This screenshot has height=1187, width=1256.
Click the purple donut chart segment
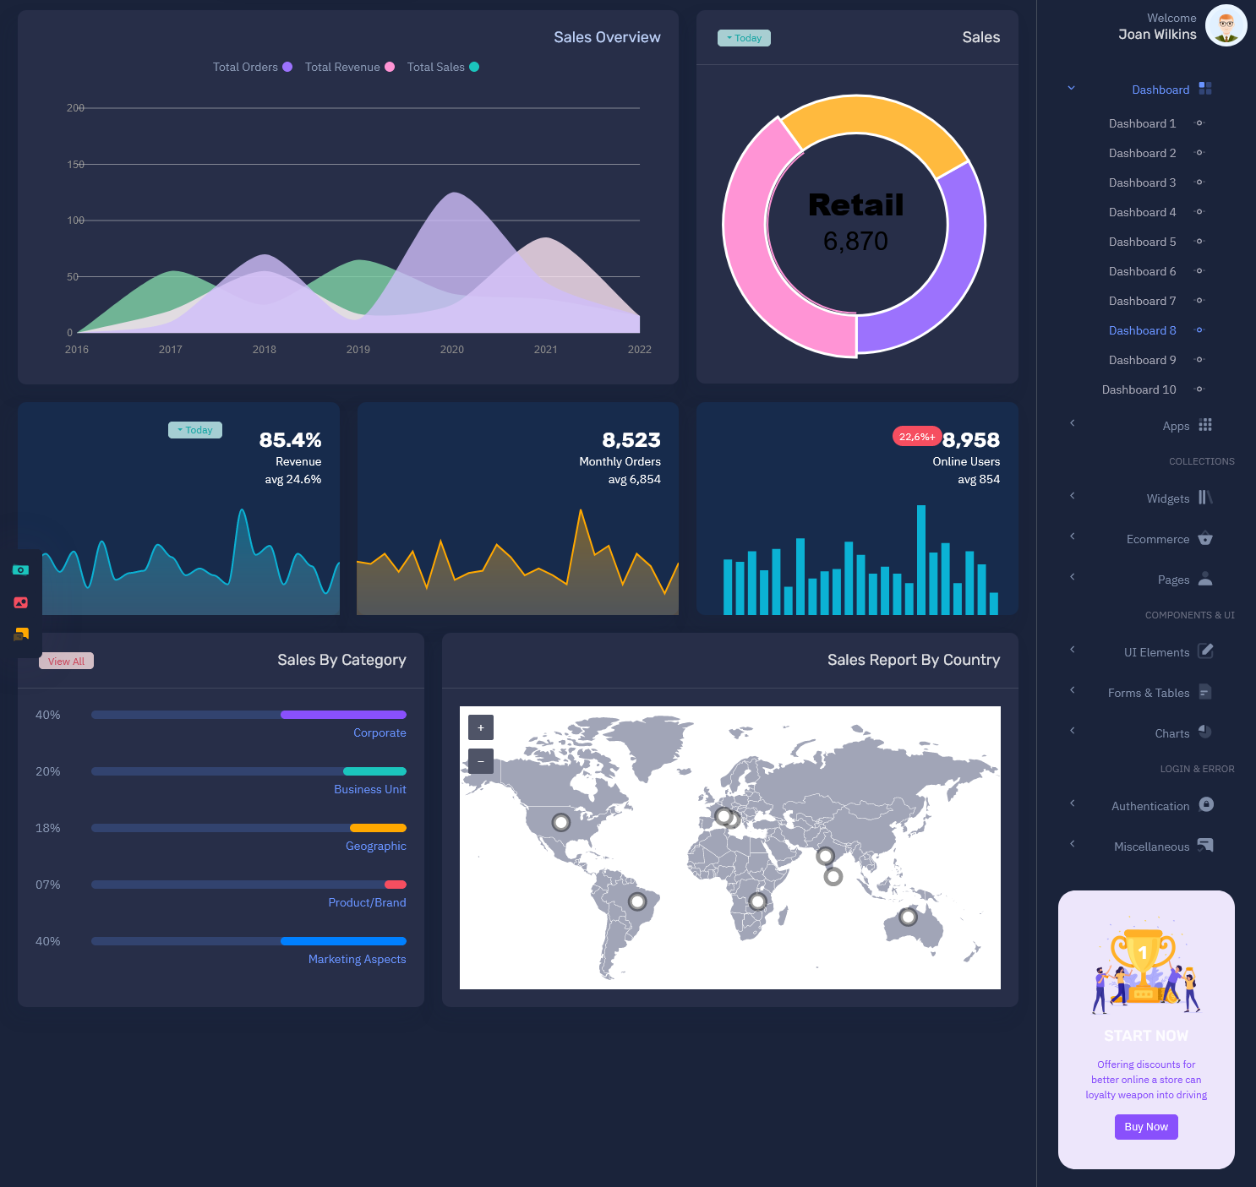[959, 270]
